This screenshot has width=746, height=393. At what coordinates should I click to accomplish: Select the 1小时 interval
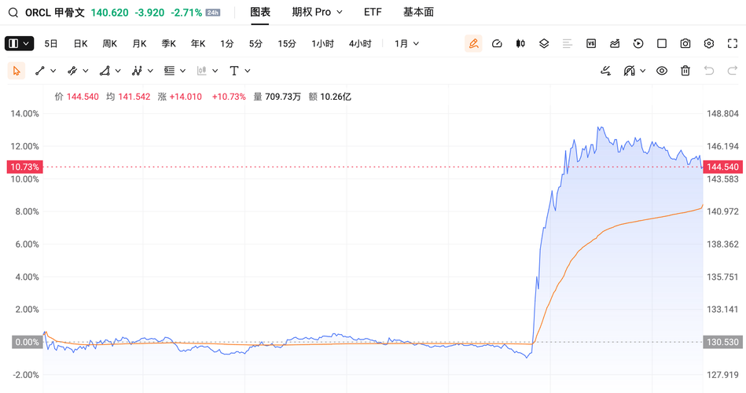(322, 44)
